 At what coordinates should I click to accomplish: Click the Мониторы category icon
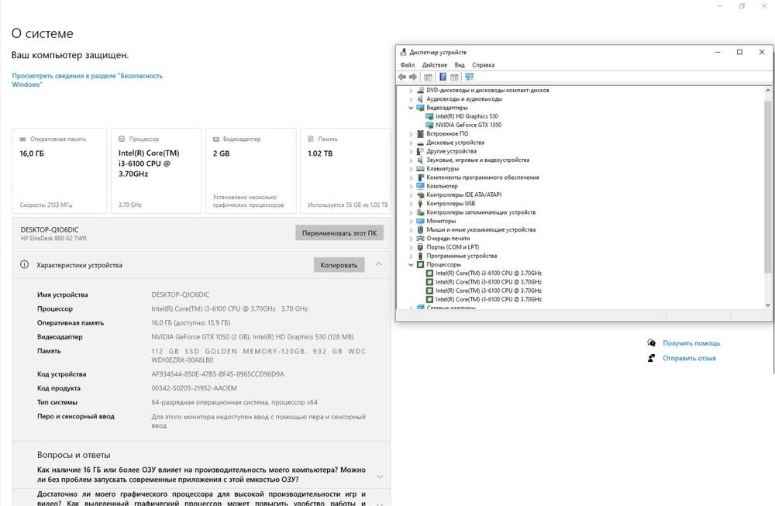pos(420,221)
